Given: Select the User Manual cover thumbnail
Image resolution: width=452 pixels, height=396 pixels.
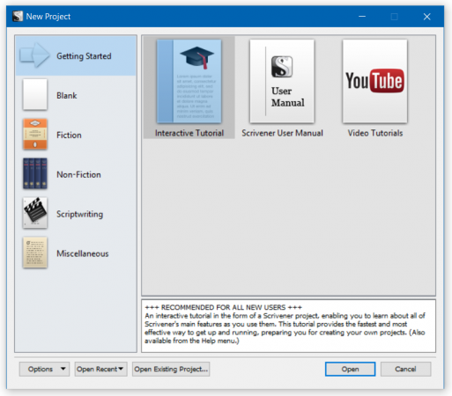Looking at the screenshot, I should click(282, 81).
